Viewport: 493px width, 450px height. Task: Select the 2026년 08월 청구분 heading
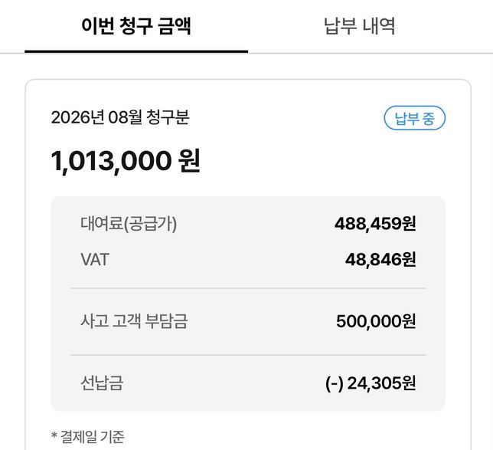(x=120, y=117)
